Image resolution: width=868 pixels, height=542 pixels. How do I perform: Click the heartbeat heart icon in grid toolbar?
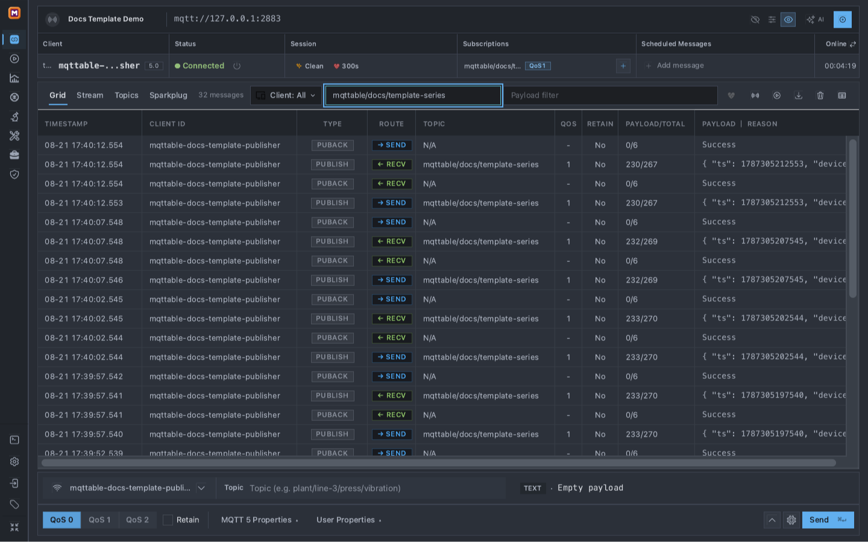[731, 96]
